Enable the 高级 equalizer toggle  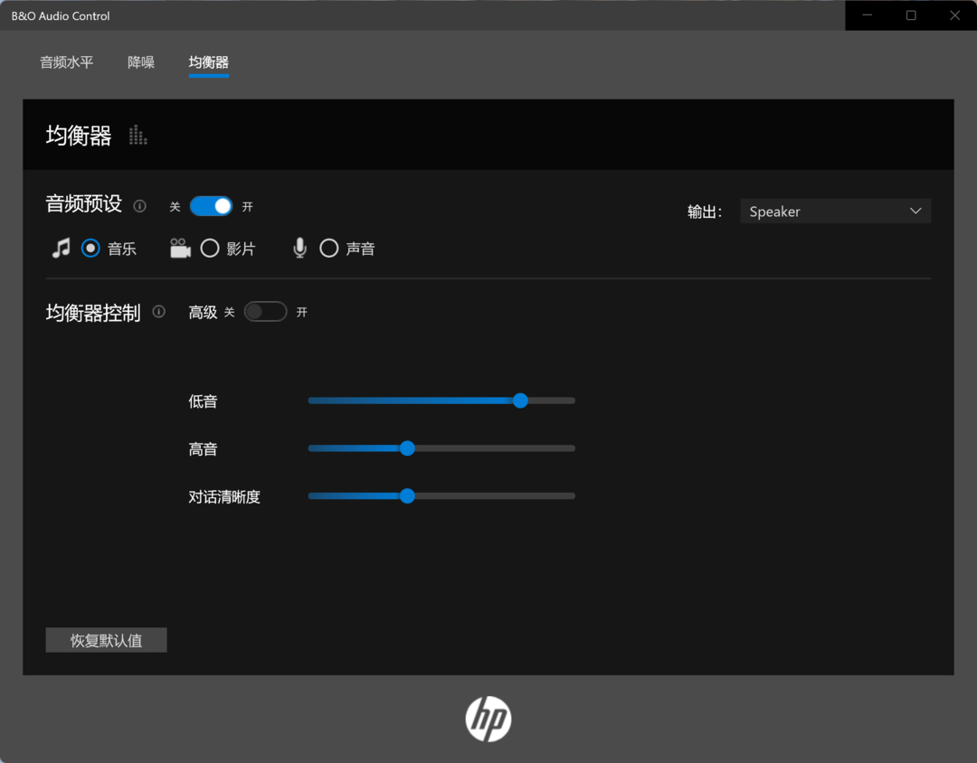coord(265,312)
